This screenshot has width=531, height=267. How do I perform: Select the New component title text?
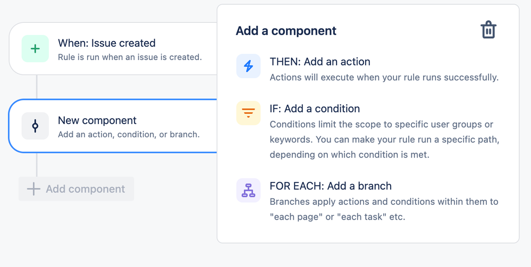coord(97,120)
